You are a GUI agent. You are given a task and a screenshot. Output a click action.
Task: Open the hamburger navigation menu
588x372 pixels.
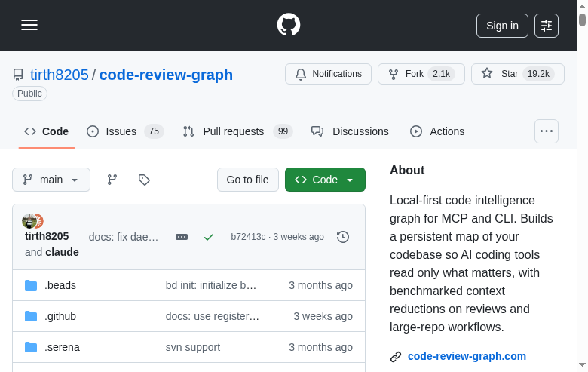29,25
